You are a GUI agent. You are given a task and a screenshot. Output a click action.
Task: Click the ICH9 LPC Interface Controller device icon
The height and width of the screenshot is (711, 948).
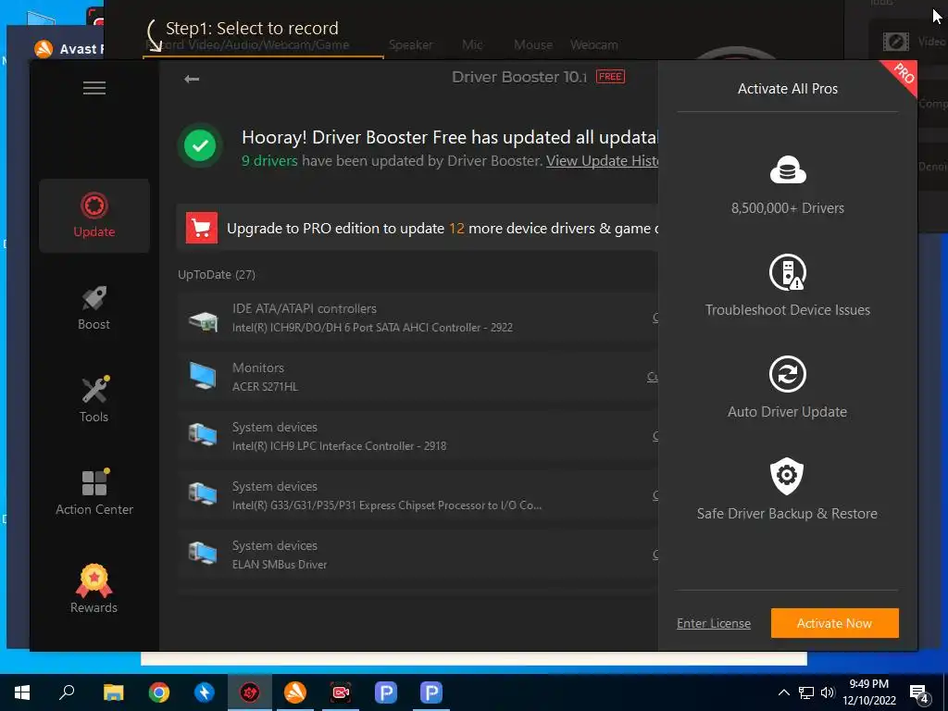pos(203,435)
